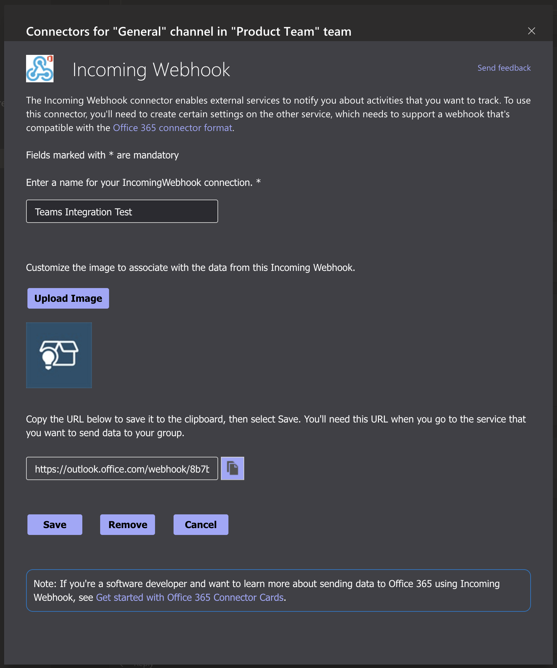Click the developer note box
This screenshot has width=557, height=668.
point(278,591)
